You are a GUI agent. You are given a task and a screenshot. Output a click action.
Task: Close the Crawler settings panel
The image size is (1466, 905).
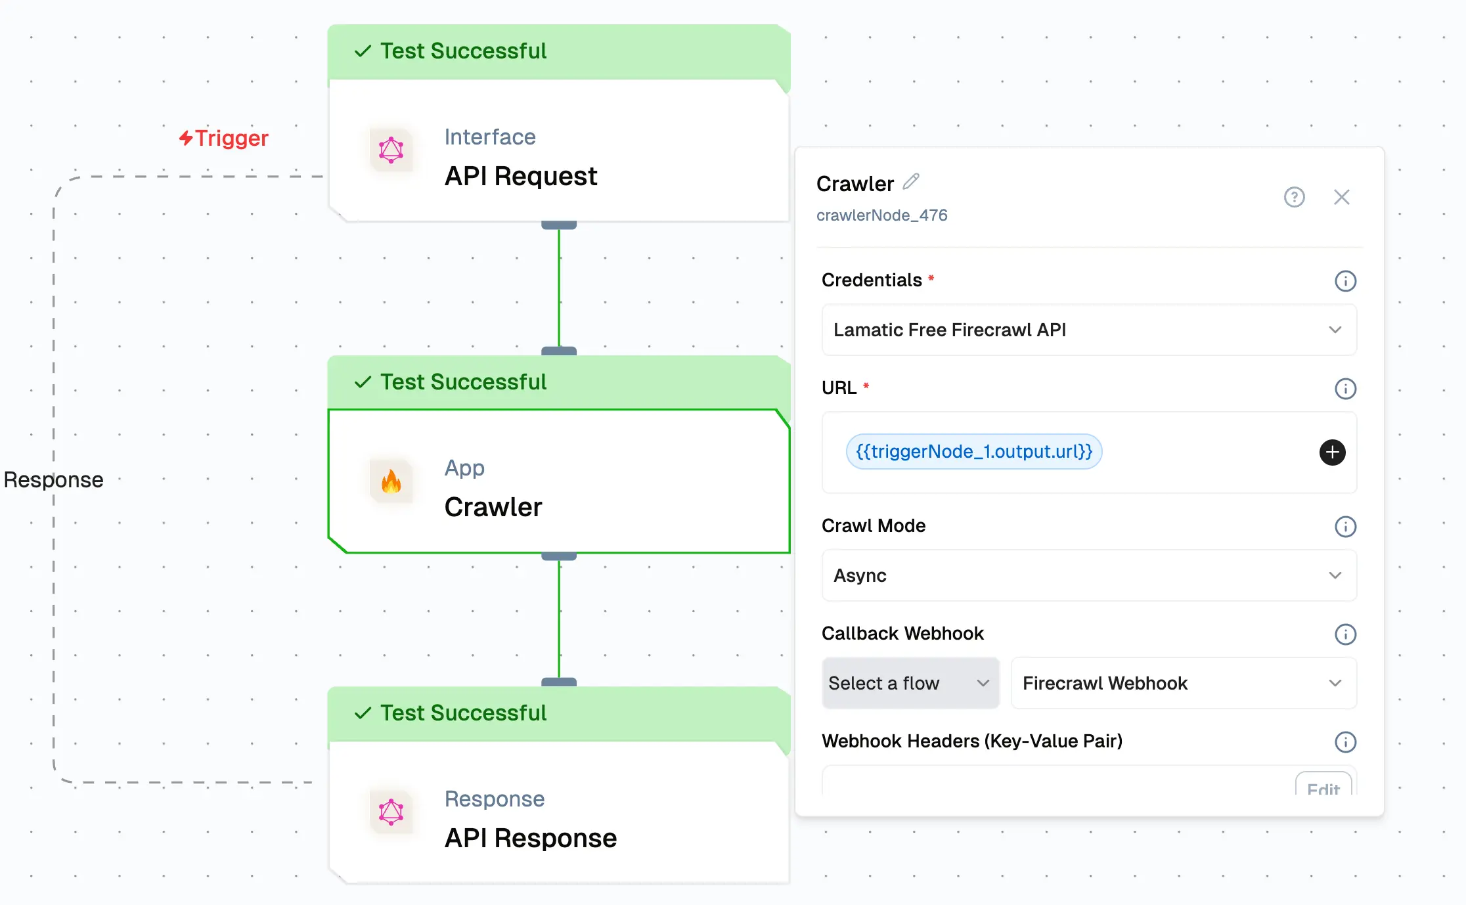(x=1341, y=197)
